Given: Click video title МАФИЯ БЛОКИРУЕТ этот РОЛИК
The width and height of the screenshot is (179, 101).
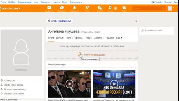Looking at the screenshot, I should tap(69, 100).
